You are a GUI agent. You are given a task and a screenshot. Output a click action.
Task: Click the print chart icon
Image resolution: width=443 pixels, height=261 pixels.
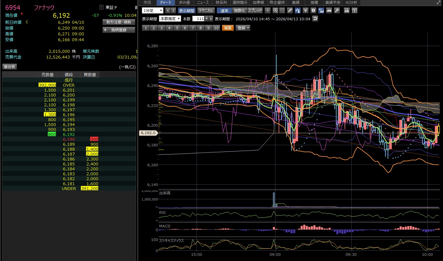tap(346, 10)
